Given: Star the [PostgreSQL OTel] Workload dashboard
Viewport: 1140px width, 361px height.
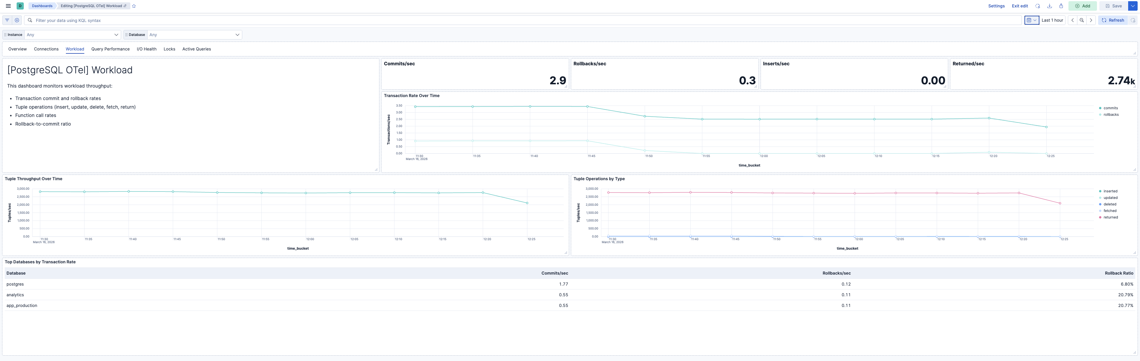Looking at the screenshot, I should 133,6.
